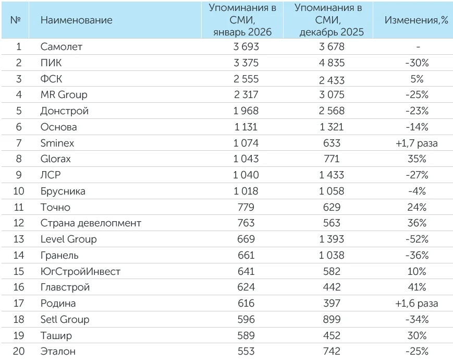Image resolution: width=453 pixels, height=362 pixels.
Task: Click the 3 693 mentions value
Action: click(x=242, y=46)
